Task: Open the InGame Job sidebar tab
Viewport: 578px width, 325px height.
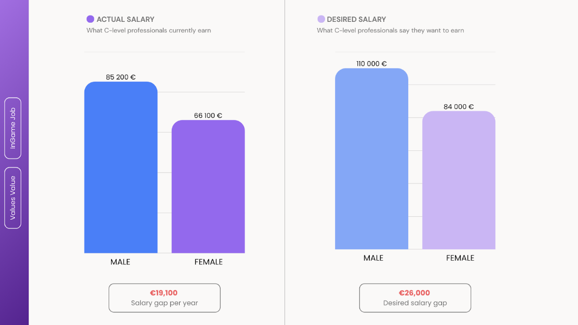Action: pos(13,128)
